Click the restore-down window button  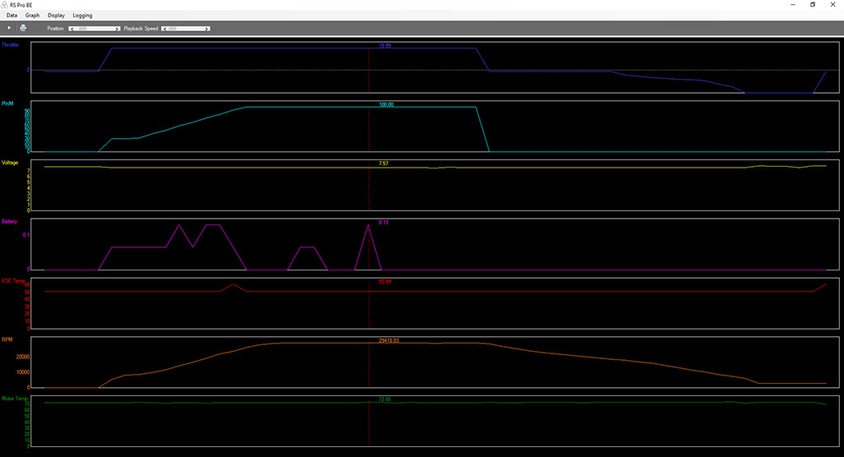[x=813, y=4]
